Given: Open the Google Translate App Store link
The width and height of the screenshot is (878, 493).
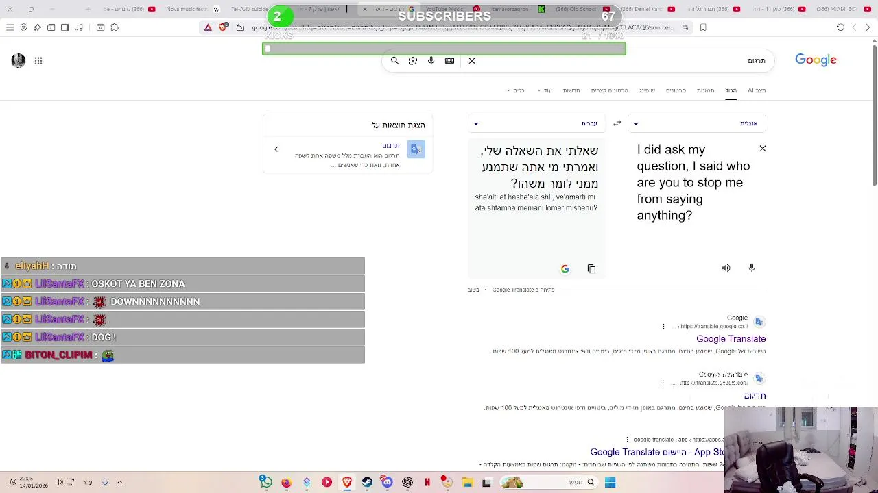Looking at the screenshot, I should [657, 452].
